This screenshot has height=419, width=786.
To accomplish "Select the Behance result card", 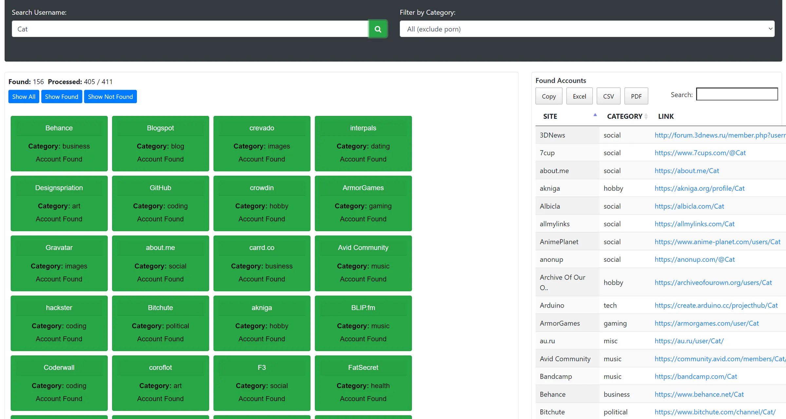I will pyautogui.click(x=59, y=143).
